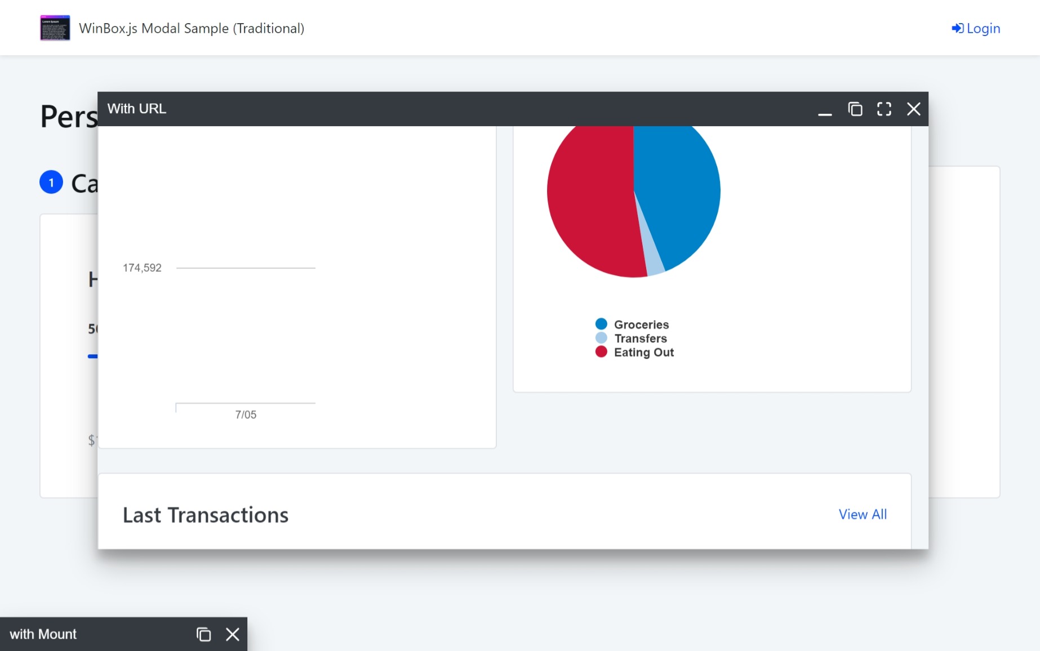Toggle Eating Out legend entry
The height and width of the screenshot is (651, 1040).
click(634, 353)
